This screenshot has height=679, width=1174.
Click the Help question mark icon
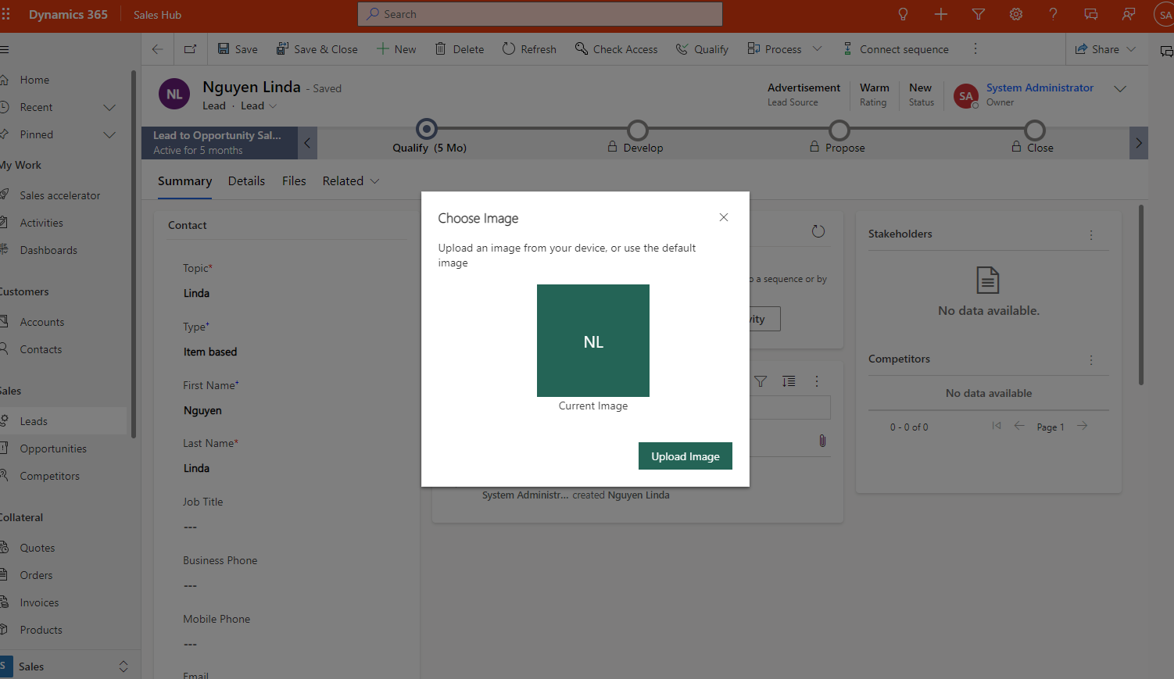(x=1053, y=14)
